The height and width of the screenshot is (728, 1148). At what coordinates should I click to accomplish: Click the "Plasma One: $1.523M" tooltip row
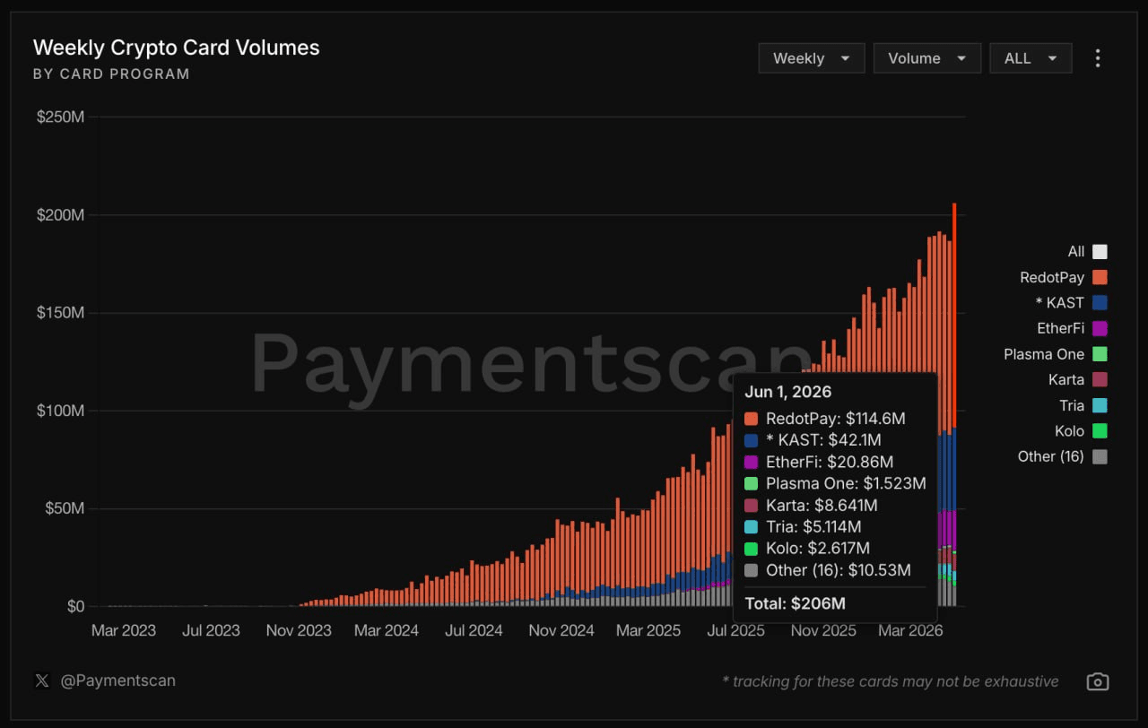(x=835, y=483)
